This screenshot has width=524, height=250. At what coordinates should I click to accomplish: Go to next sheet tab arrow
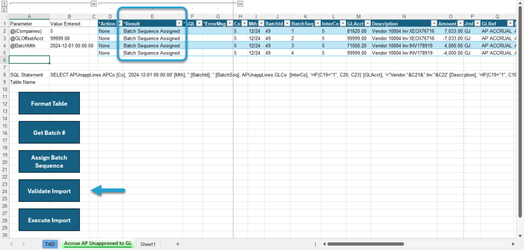click(24, 244)
